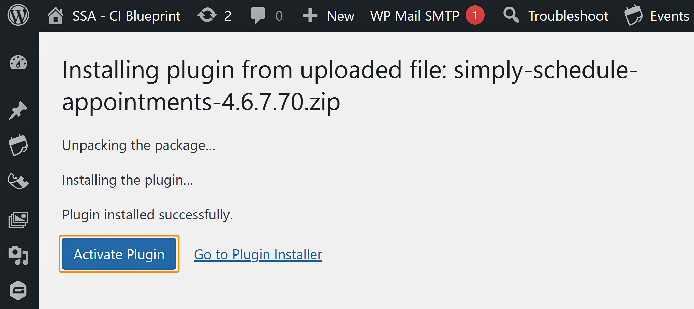Screen dimensions: 694x309
Task: Open the Gravity Forms G icon
Action: tap(18, 290)
